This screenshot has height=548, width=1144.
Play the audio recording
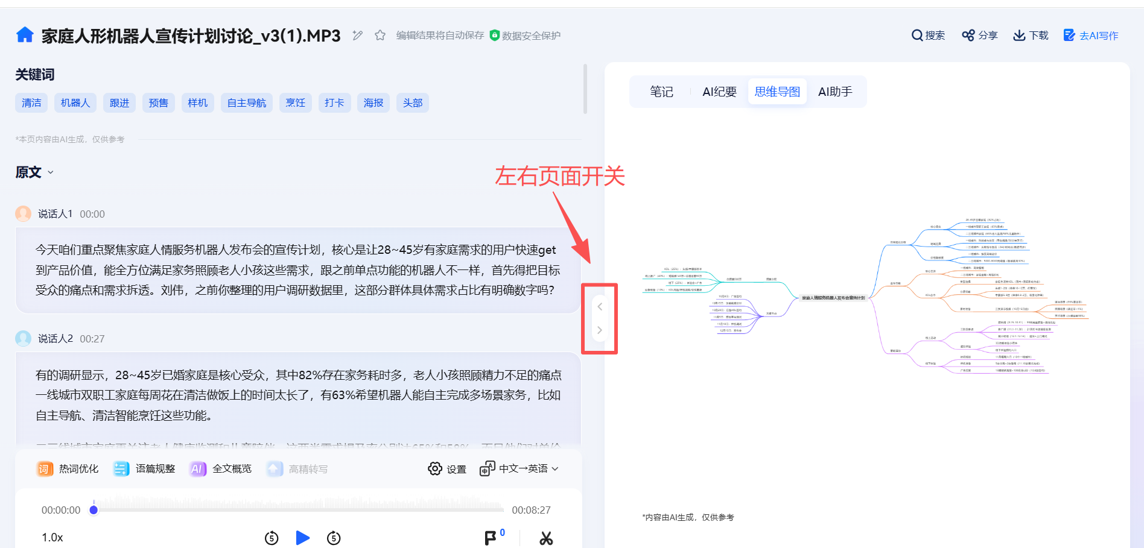303,538
